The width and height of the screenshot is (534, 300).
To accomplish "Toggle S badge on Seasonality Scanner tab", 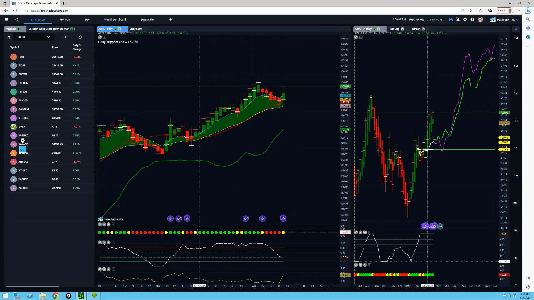I will tap(71, 29).
